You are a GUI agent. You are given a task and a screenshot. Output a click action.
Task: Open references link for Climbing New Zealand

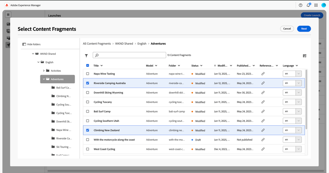[263, 130]
